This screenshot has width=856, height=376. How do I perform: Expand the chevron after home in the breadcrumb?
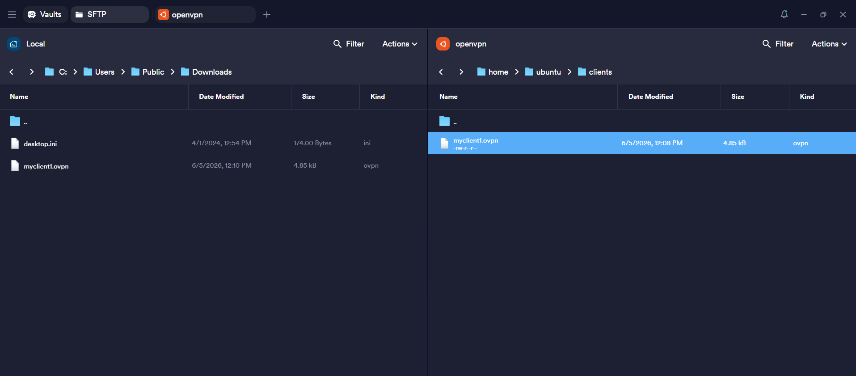[x=517, y=72]
